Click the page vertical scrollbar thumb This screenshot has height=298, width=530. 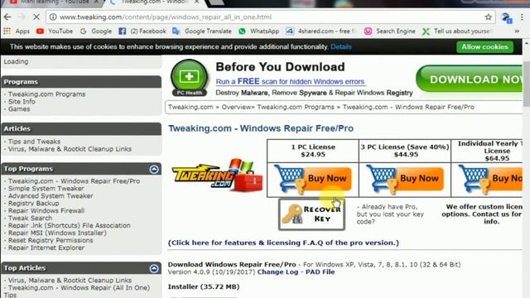click(x=527, y=84)
